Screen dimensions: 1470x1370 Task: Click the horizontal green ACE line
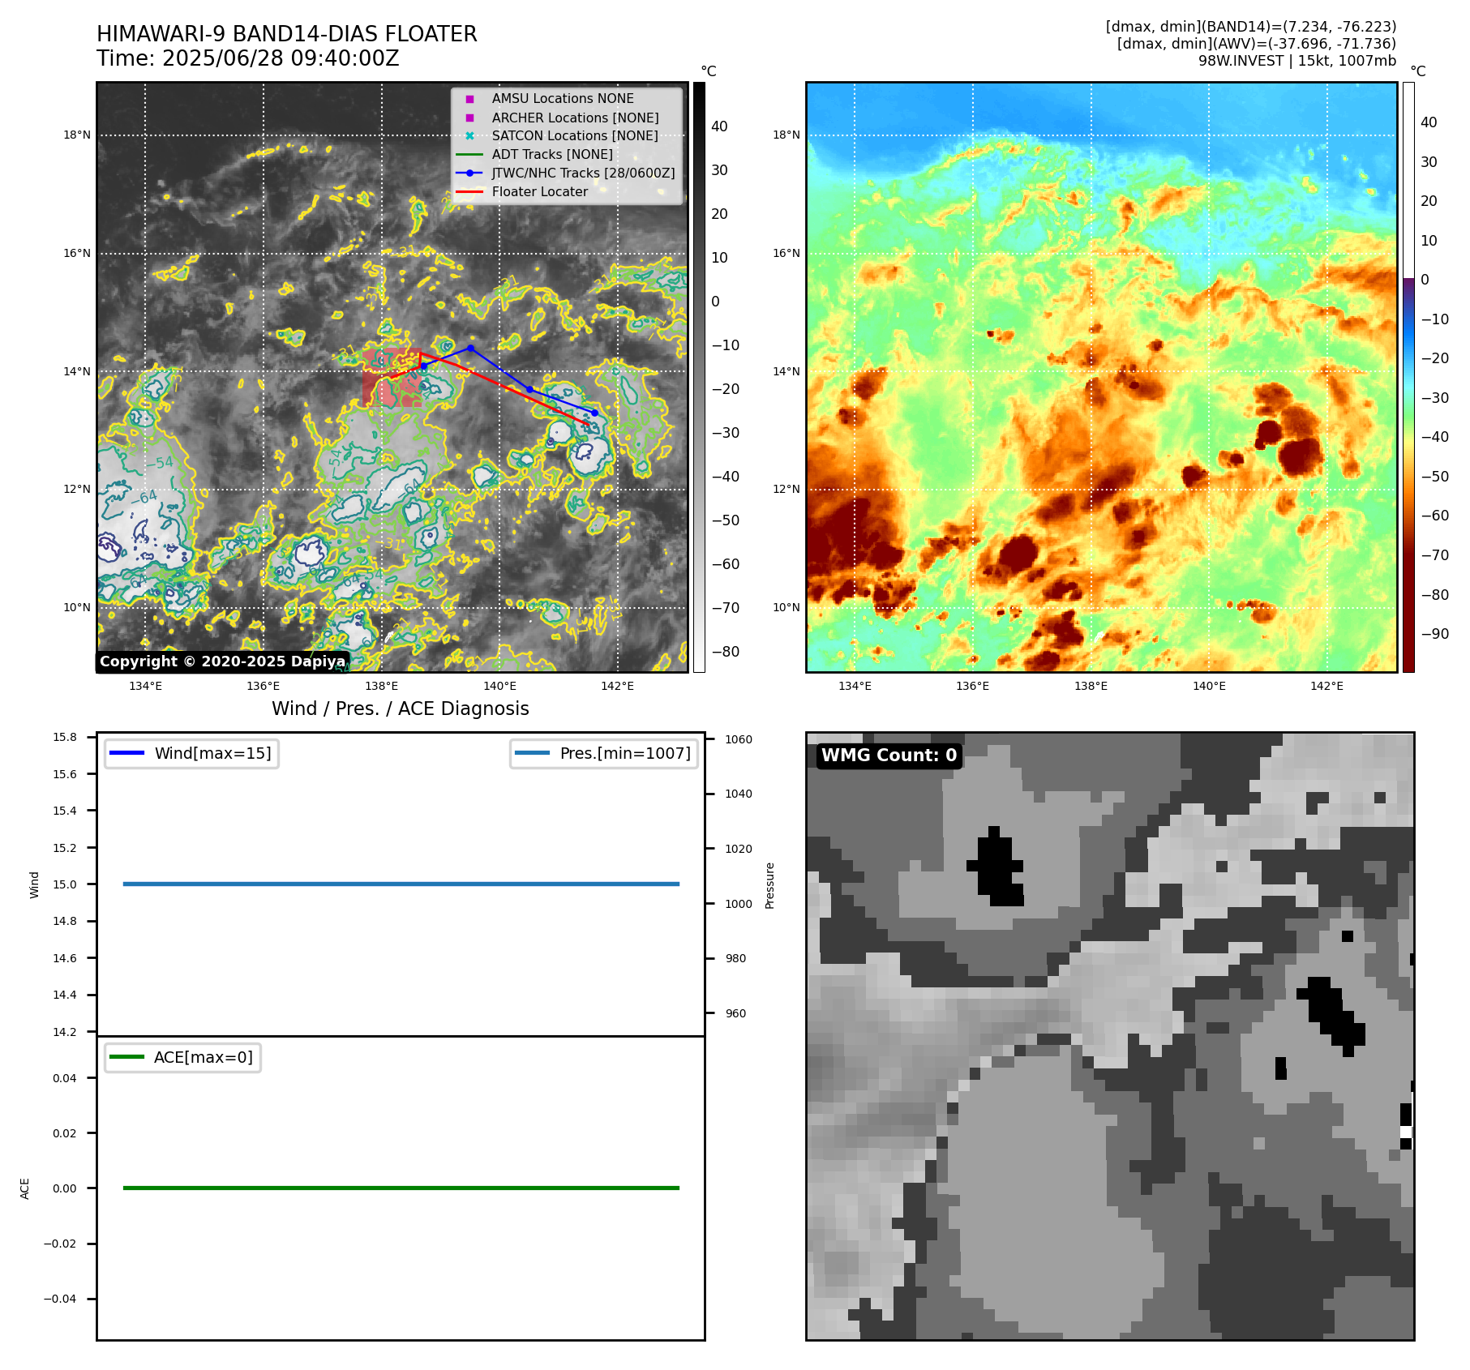tap(401, 1188)
